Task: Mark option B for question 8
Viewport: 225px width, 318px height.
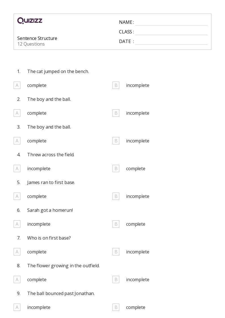Action: pyautogui.click(x=116, y=279)
